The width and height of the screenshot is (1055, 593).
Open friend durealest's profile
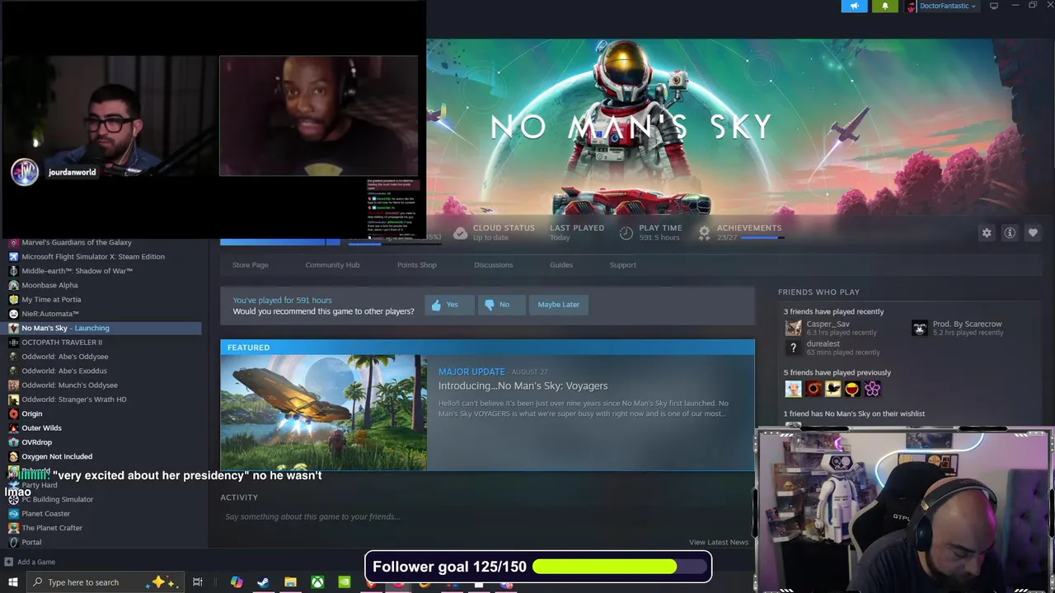click(x=823, y=344)
